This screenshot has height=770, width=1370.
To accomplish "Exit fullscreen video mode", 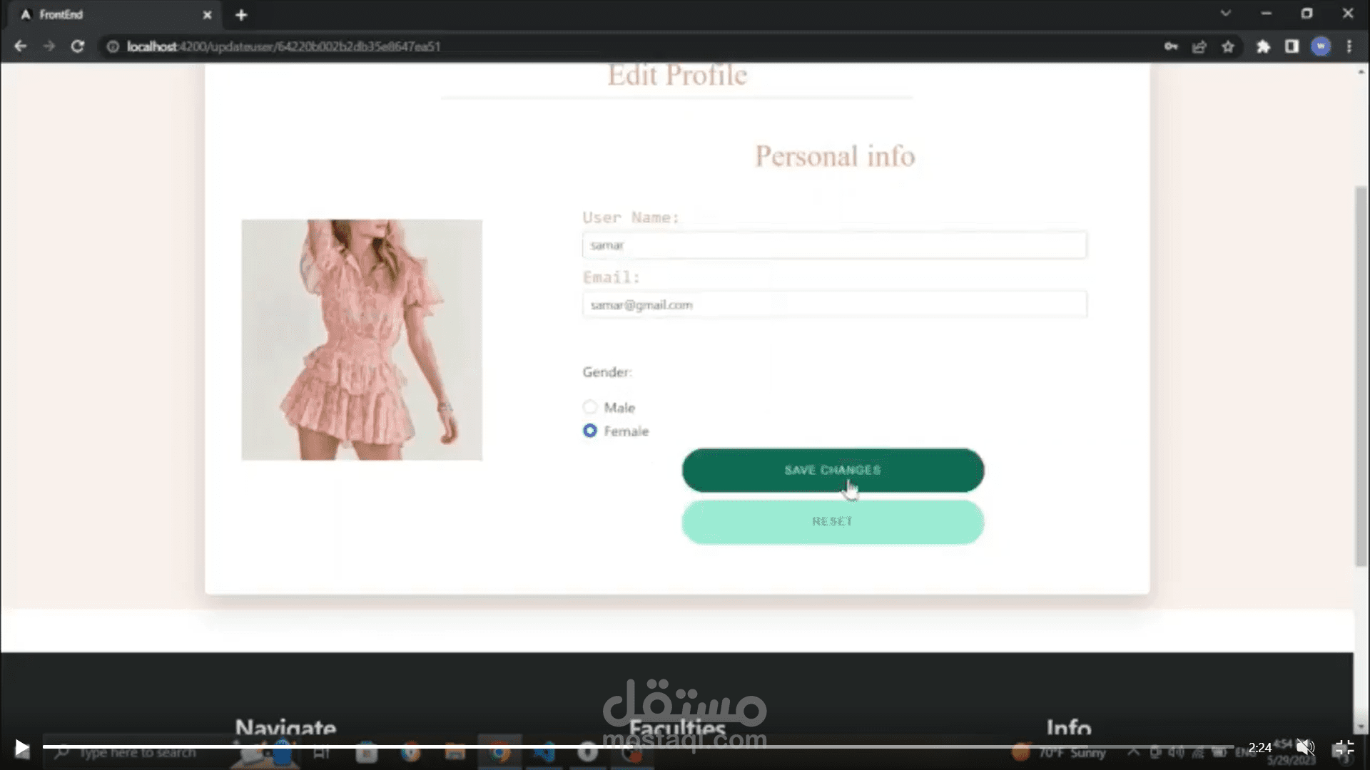I will click(x=1343, y=748).
